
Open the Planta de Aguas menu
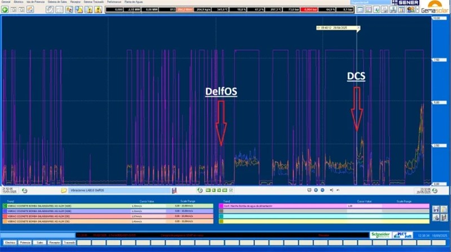point(133,2)
